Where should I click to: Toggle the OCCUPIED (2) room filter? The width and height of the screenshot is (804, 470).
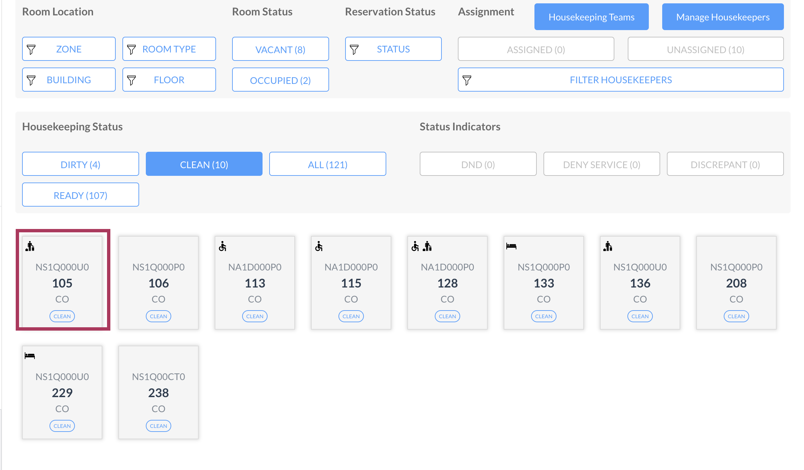click(x=280, y=80)
